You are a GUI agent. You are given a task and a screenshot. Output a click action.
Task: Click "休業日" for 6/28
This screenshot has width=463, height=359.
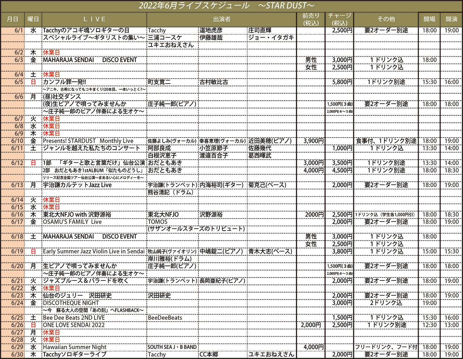point(51,340)
